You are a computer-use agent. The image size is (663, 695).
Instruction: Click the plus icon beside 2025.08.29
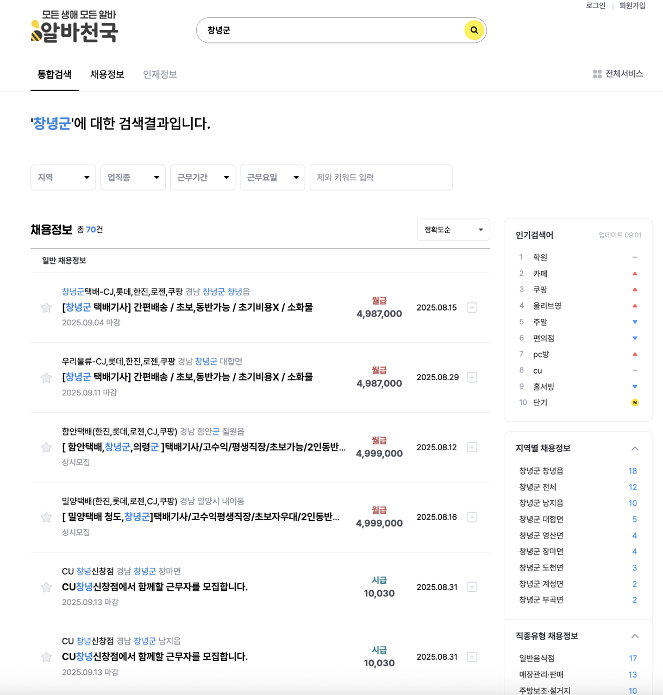tap(472, 377)
